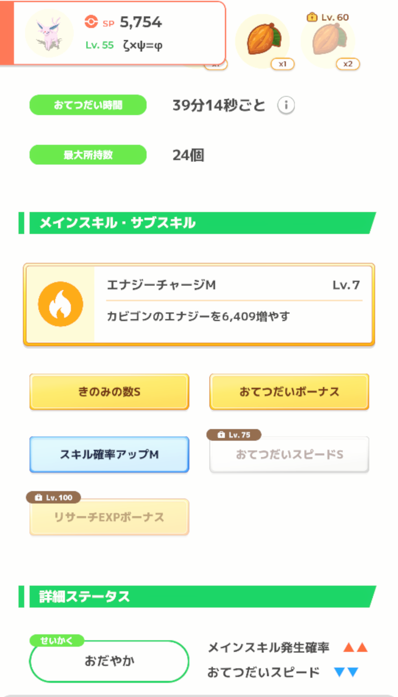This screenshot has width=398, height=697.
Task: Tap the blue down arrows for helping speed
Action: tap(346, 672)
